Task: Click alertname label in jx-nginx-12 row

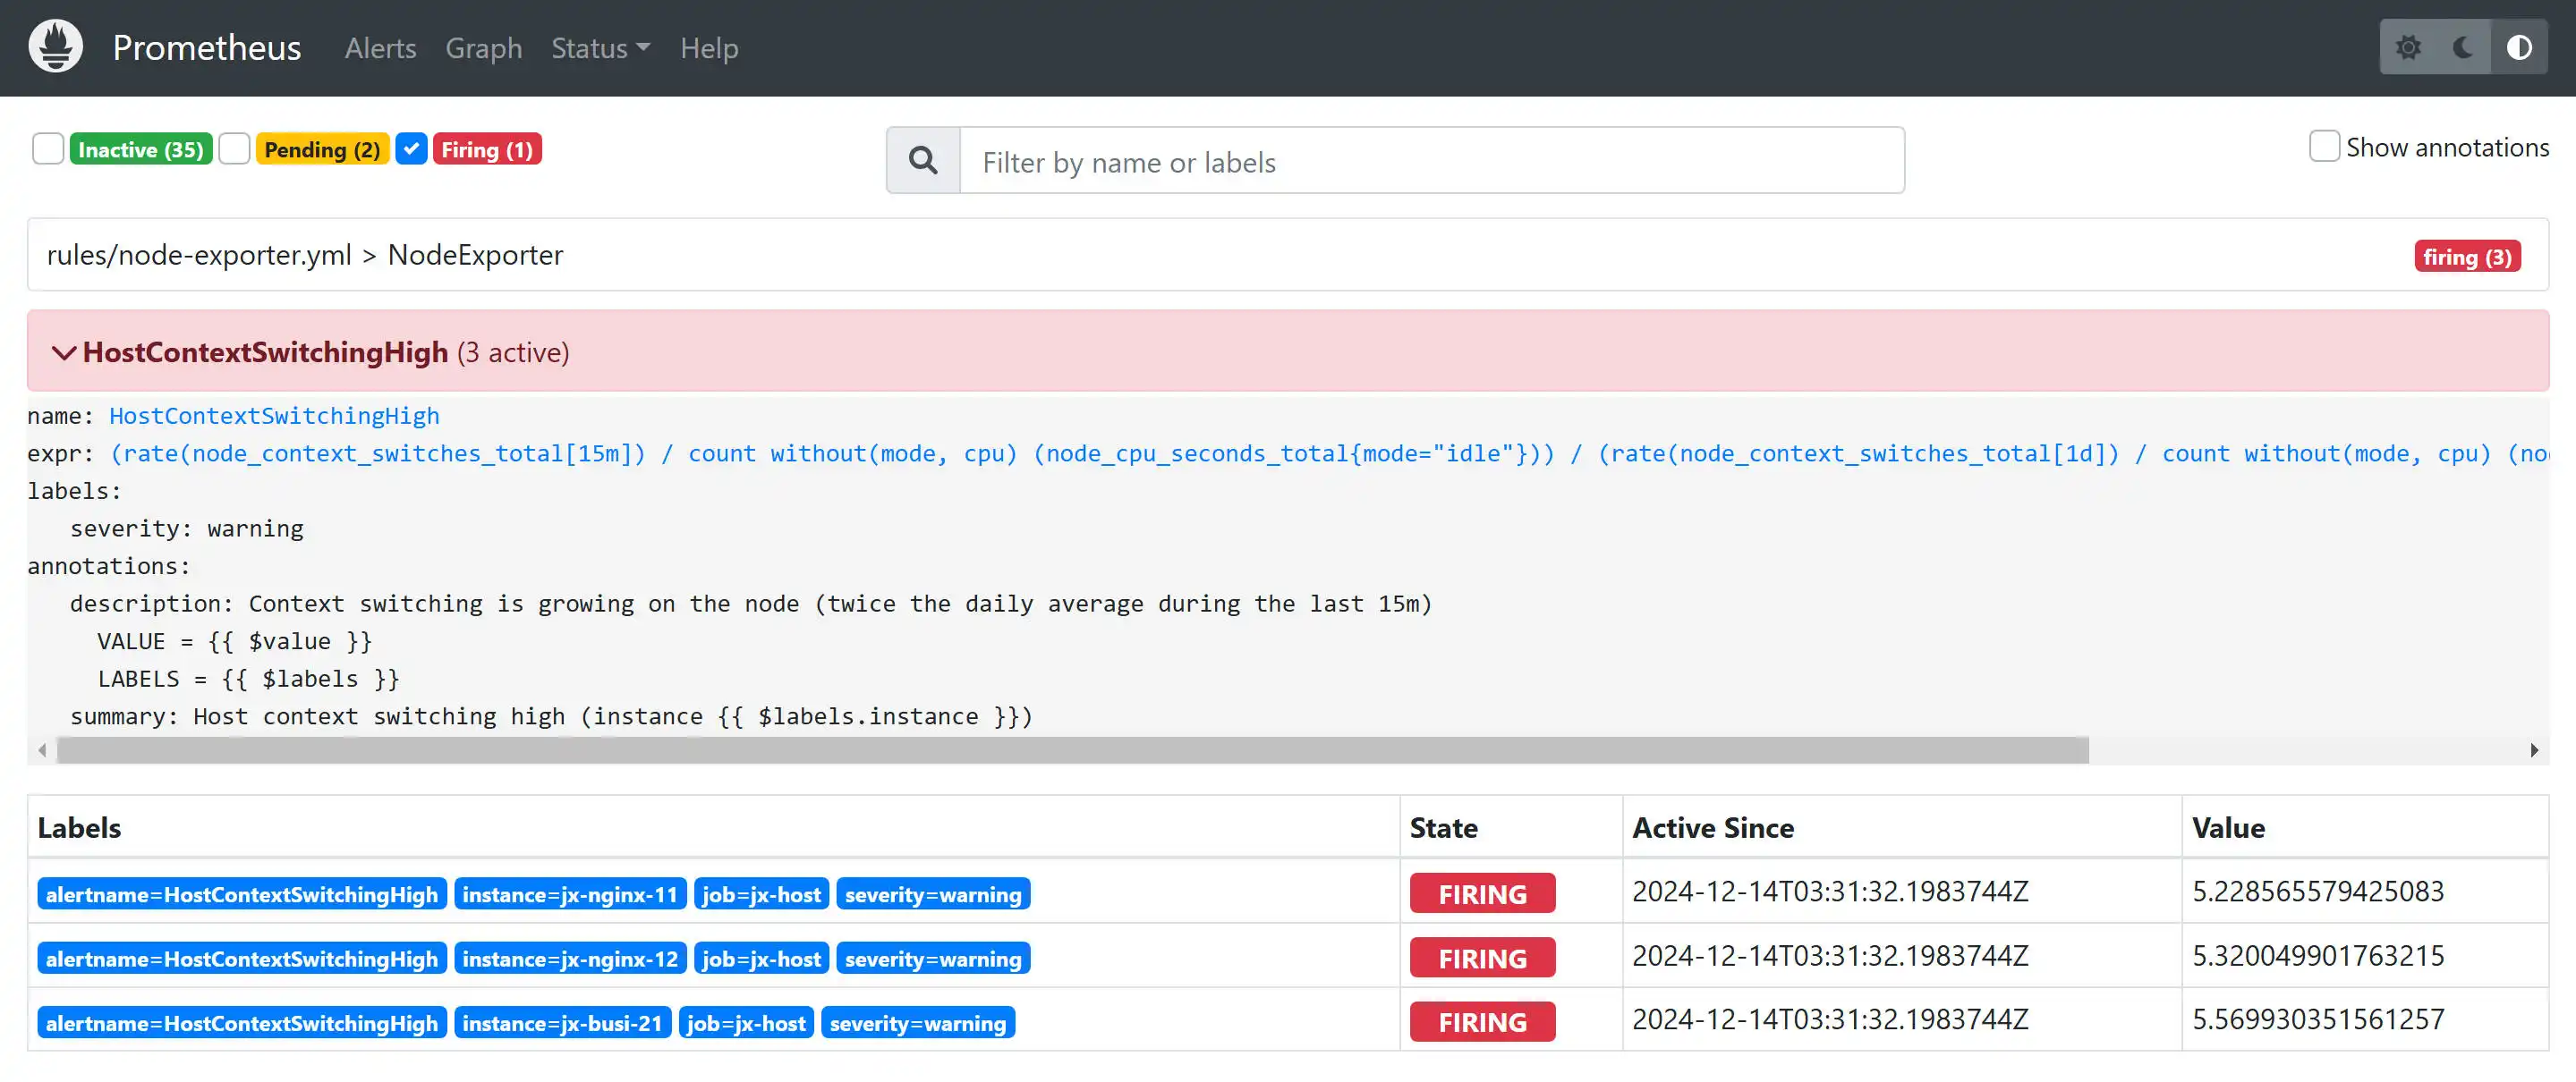Action: (242, 958)
